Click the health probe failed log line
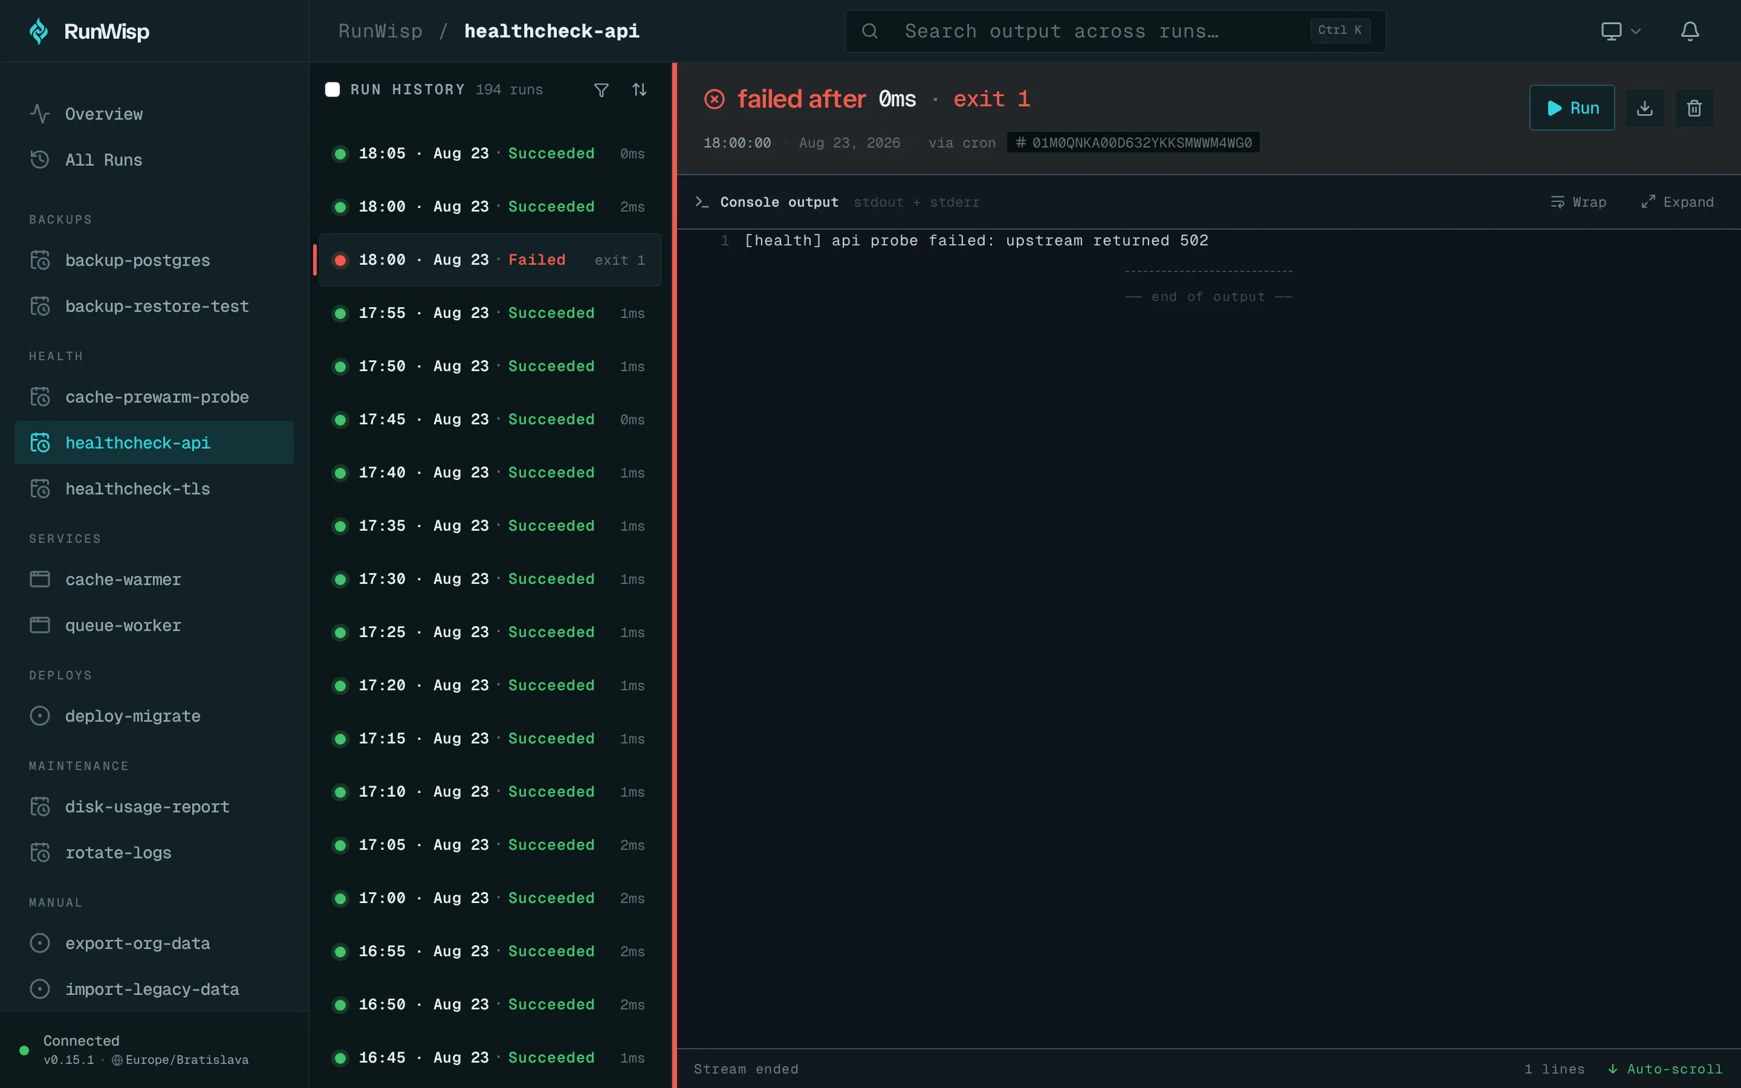The height and width of the screenshot is (1088, 1741). (976, 241)
